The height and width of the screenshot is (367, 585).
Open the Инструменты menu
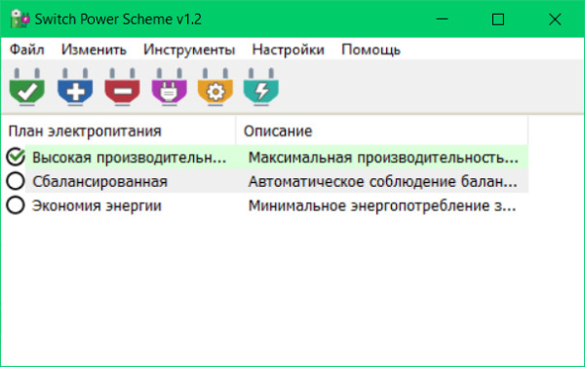pyautogui.click(x=189, y=50)
